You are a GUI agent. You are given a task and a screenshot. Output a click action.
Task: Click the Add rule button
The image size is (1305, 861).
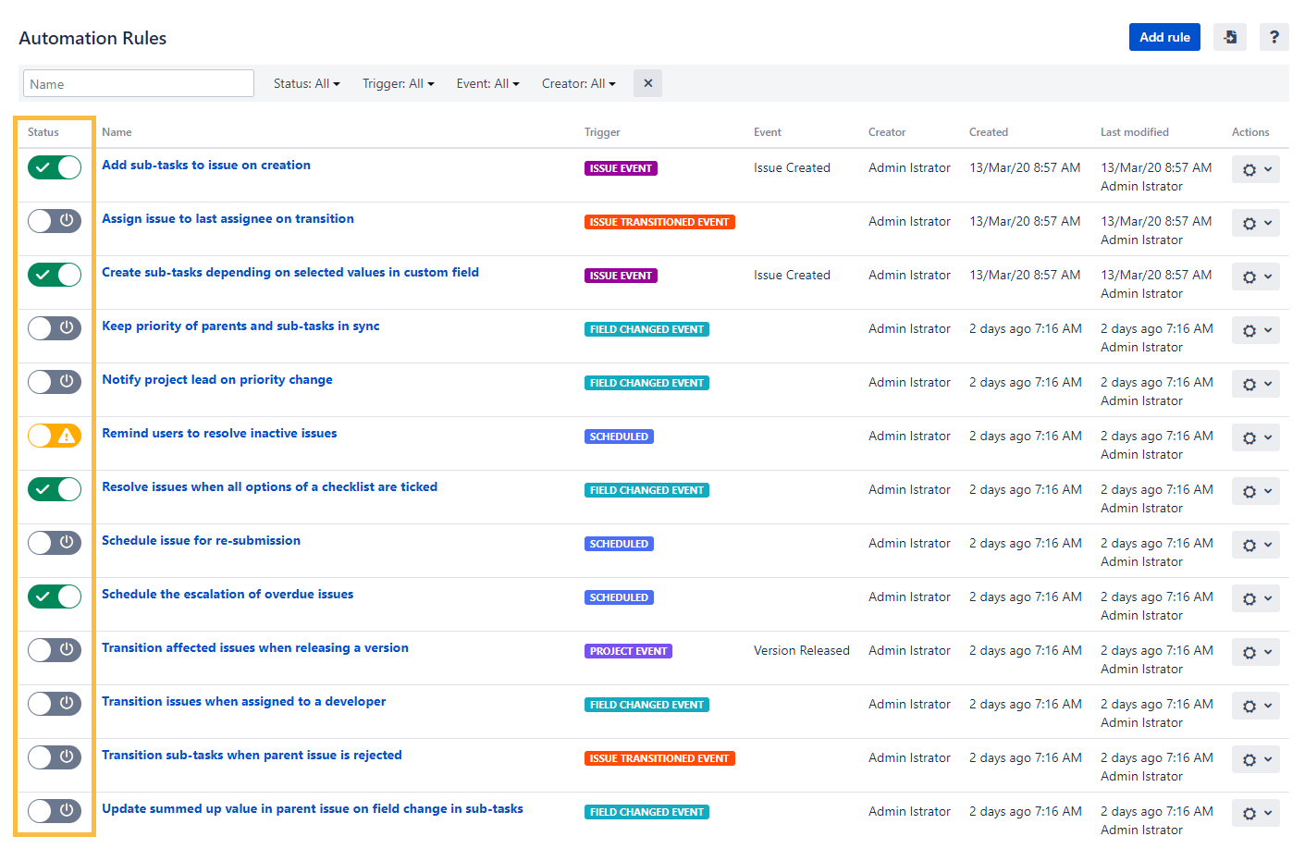(1164, 37)
